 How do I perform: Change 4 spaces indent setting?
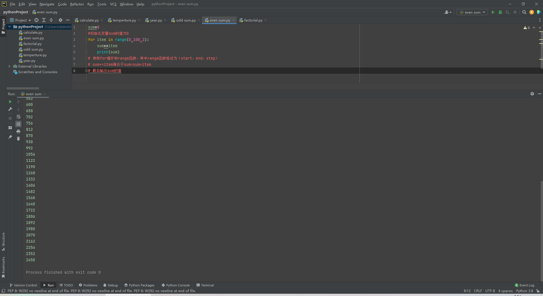pos(505,291)
